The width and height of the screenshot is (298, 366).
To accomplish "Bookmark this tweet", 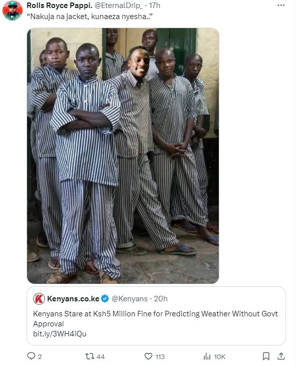I will 266,356.
